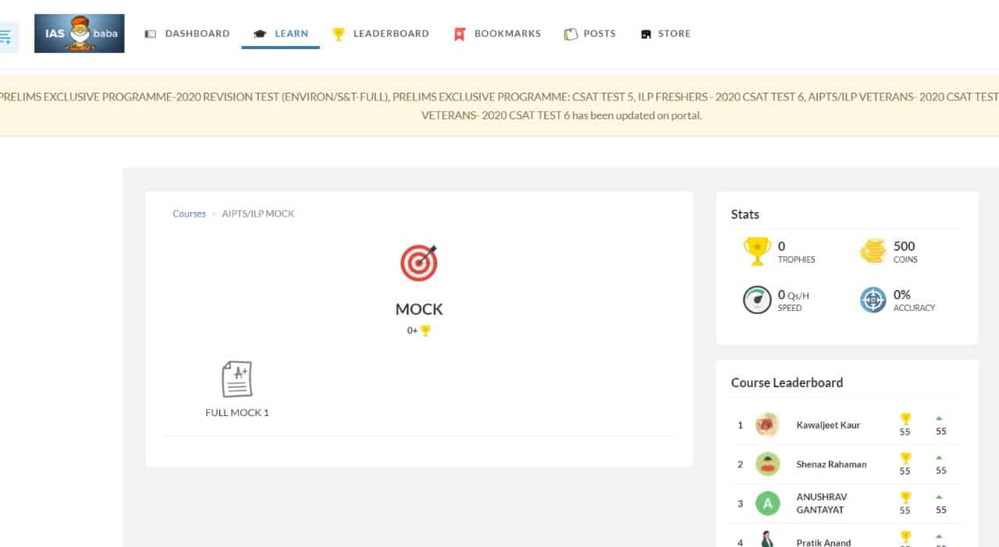Click trophy icon in Anushrav Gantayat row
This screenshot has width=999, height=547.
[x=905, y=497]
